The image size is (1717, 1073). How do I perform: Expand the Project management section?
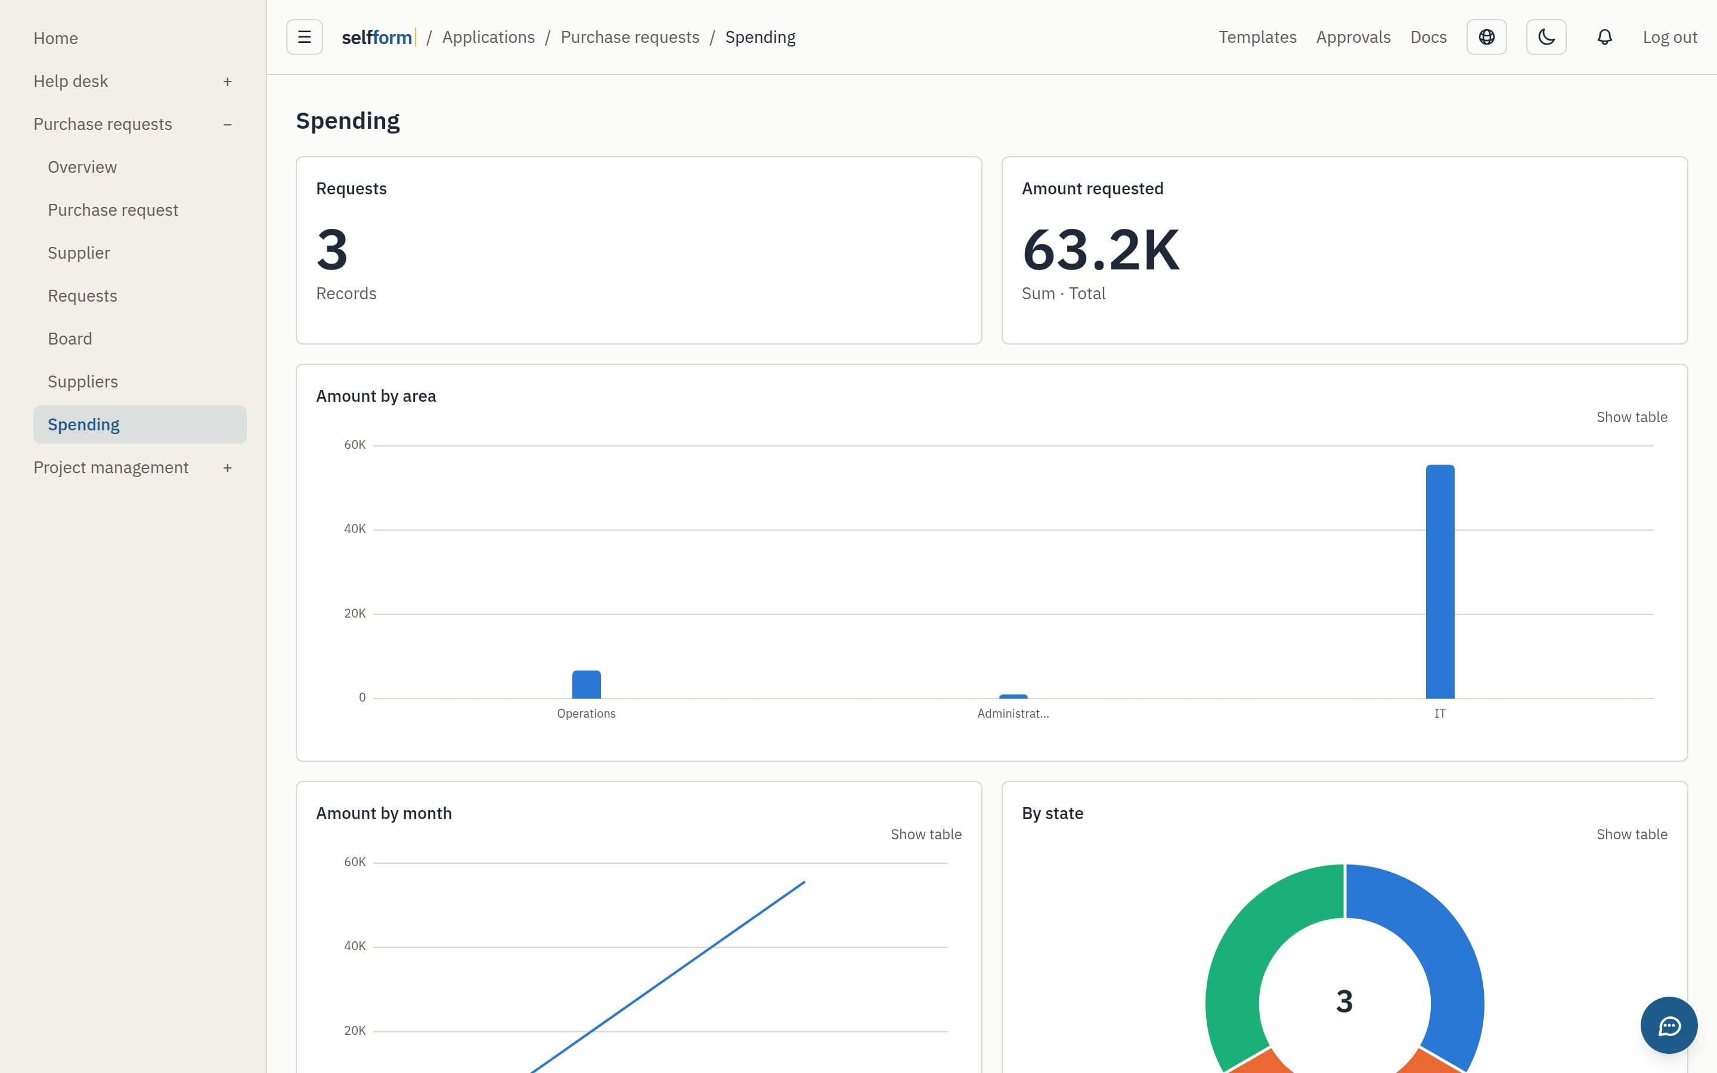pos(227,468)
